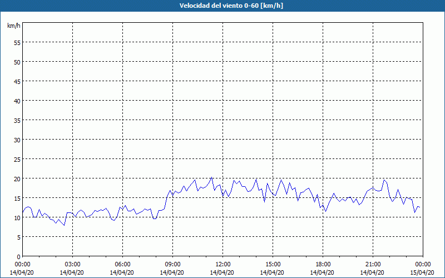Click the '15/04/20' date label
The height and width of the screenshot is (278, 445).
pos(422,272)
